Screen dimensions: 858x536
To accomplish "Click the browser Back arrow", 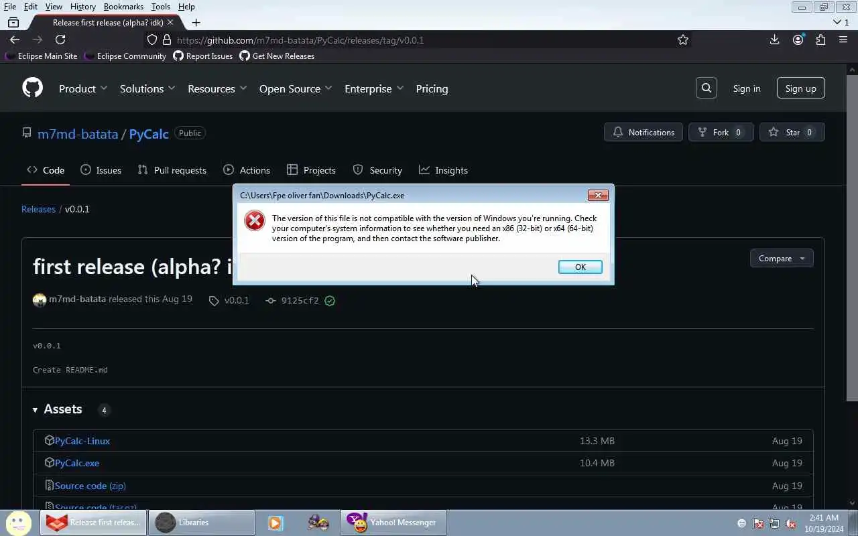I will pos(15,40).
